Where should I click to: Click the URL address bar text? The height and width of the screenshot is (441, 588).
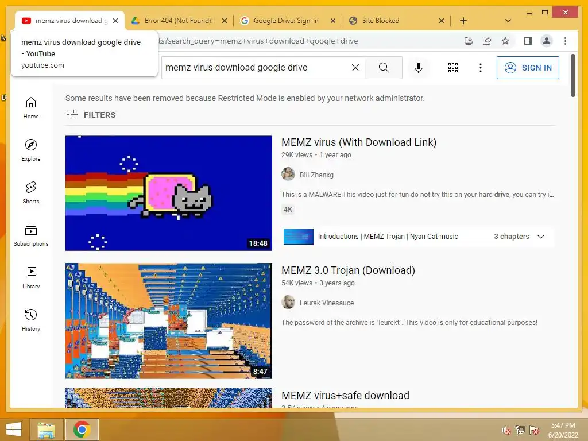coord(258,41)
